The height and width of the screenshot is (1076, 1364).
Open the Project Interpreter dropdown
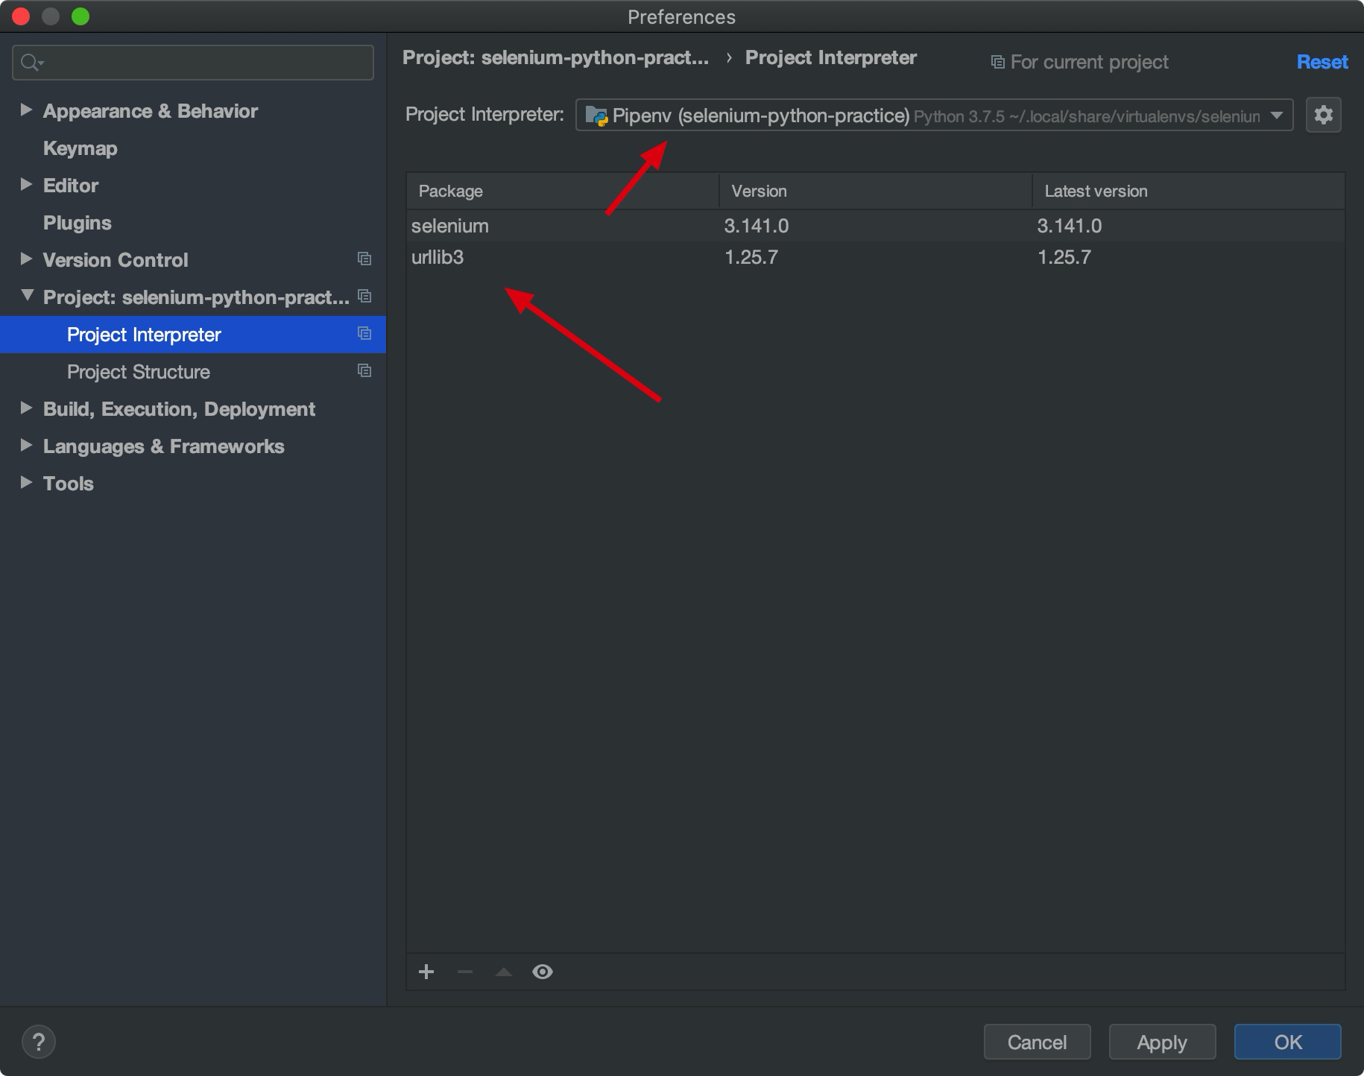(934, 115)
